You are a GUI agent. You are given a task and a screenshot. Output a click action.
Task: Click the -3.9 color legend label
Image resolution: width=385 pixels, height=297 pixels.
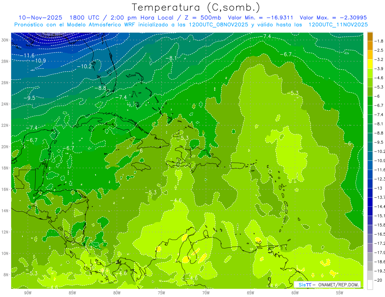pyautogui.click(x=380, y=69)
